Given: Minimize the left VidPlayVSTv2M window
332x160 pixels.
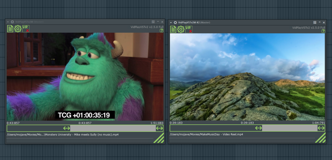Looking at the screenshot, I should point(158,22).
